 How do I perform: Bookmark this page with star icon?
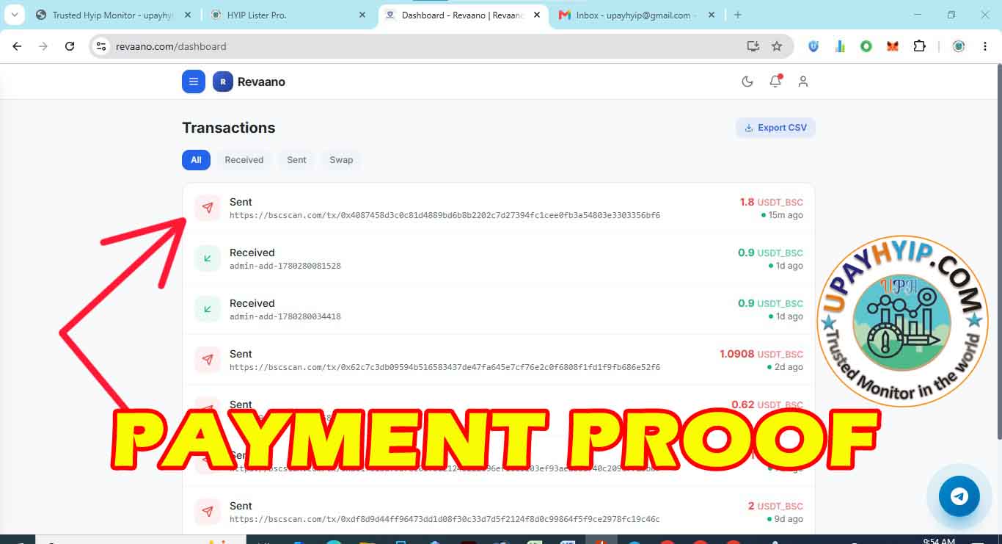pos(777,46)
